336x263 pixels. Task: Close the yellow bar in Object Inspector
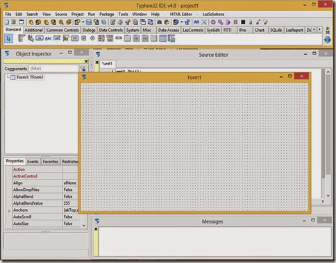click(x=86, y=61)
